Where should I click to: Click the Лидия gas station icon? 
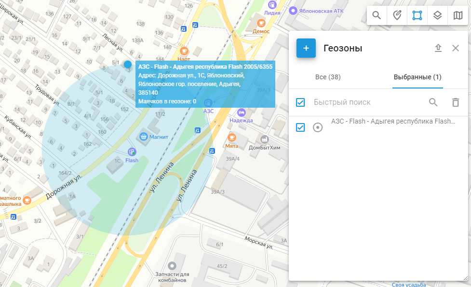[x=272, y=4]
